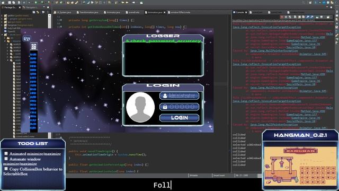Click the HANGMAN_0.2.1 window title
This screenshot has width=339, height=191.
coord(300,135)
